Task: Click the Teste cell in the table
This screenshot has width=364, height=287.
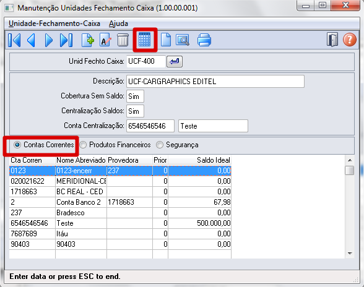Action: [x=80, y=223]
